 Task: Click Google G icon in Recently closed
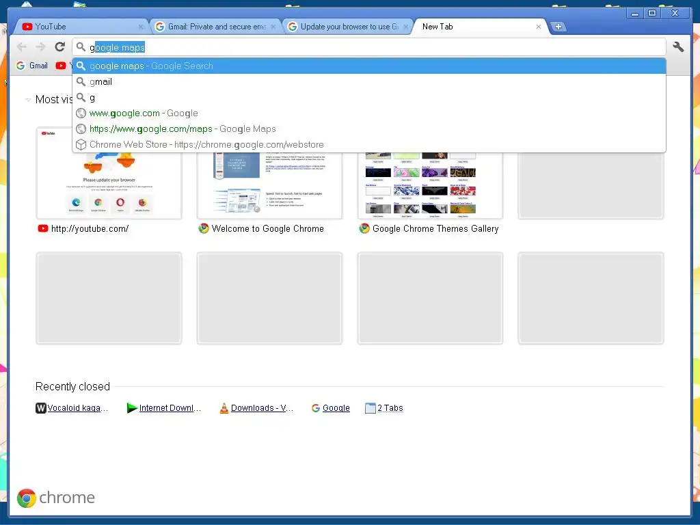[316, 408]
